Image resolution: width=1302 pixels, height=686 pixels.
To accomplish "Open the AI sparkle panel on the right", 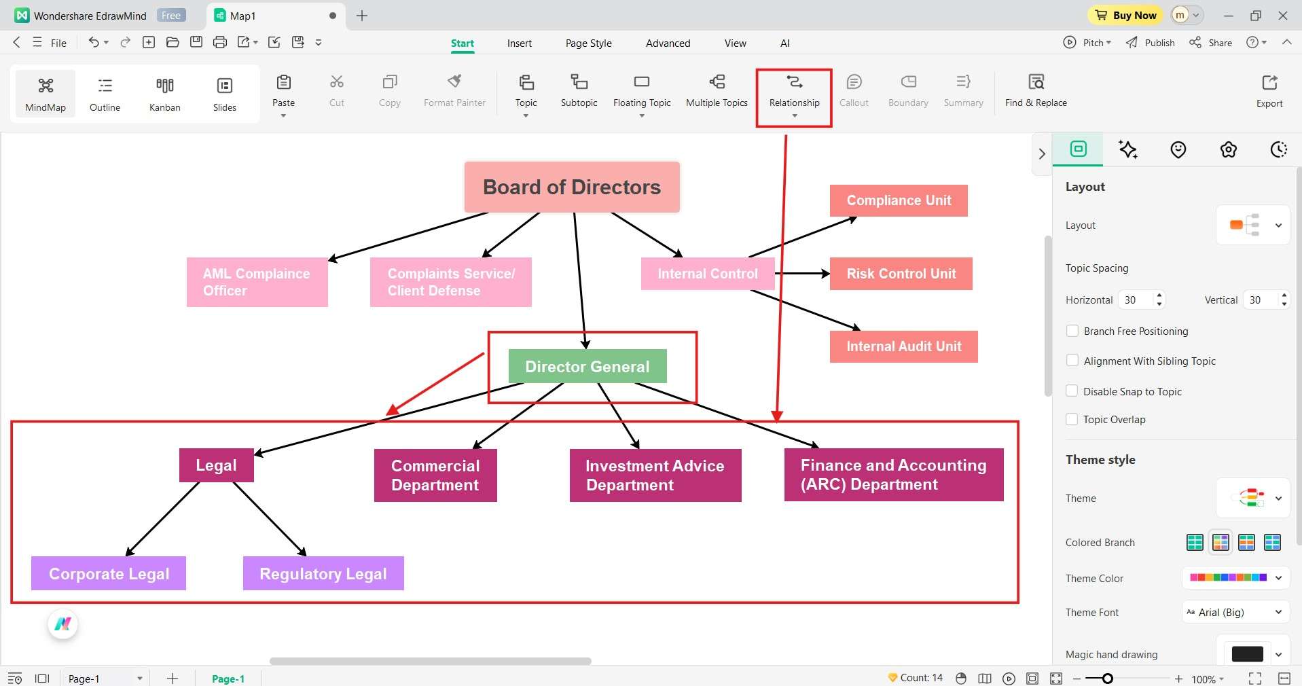I will click(1127, 149).
